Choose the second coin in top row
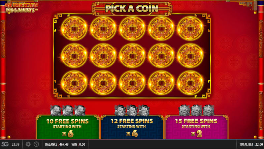 (103, 29)
